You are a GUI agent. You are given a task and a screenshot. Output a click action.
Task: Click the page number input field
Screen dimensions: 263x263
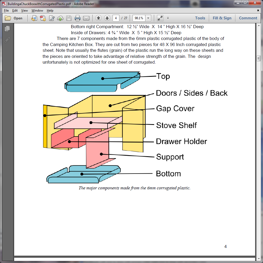click(x=116, y=18)
